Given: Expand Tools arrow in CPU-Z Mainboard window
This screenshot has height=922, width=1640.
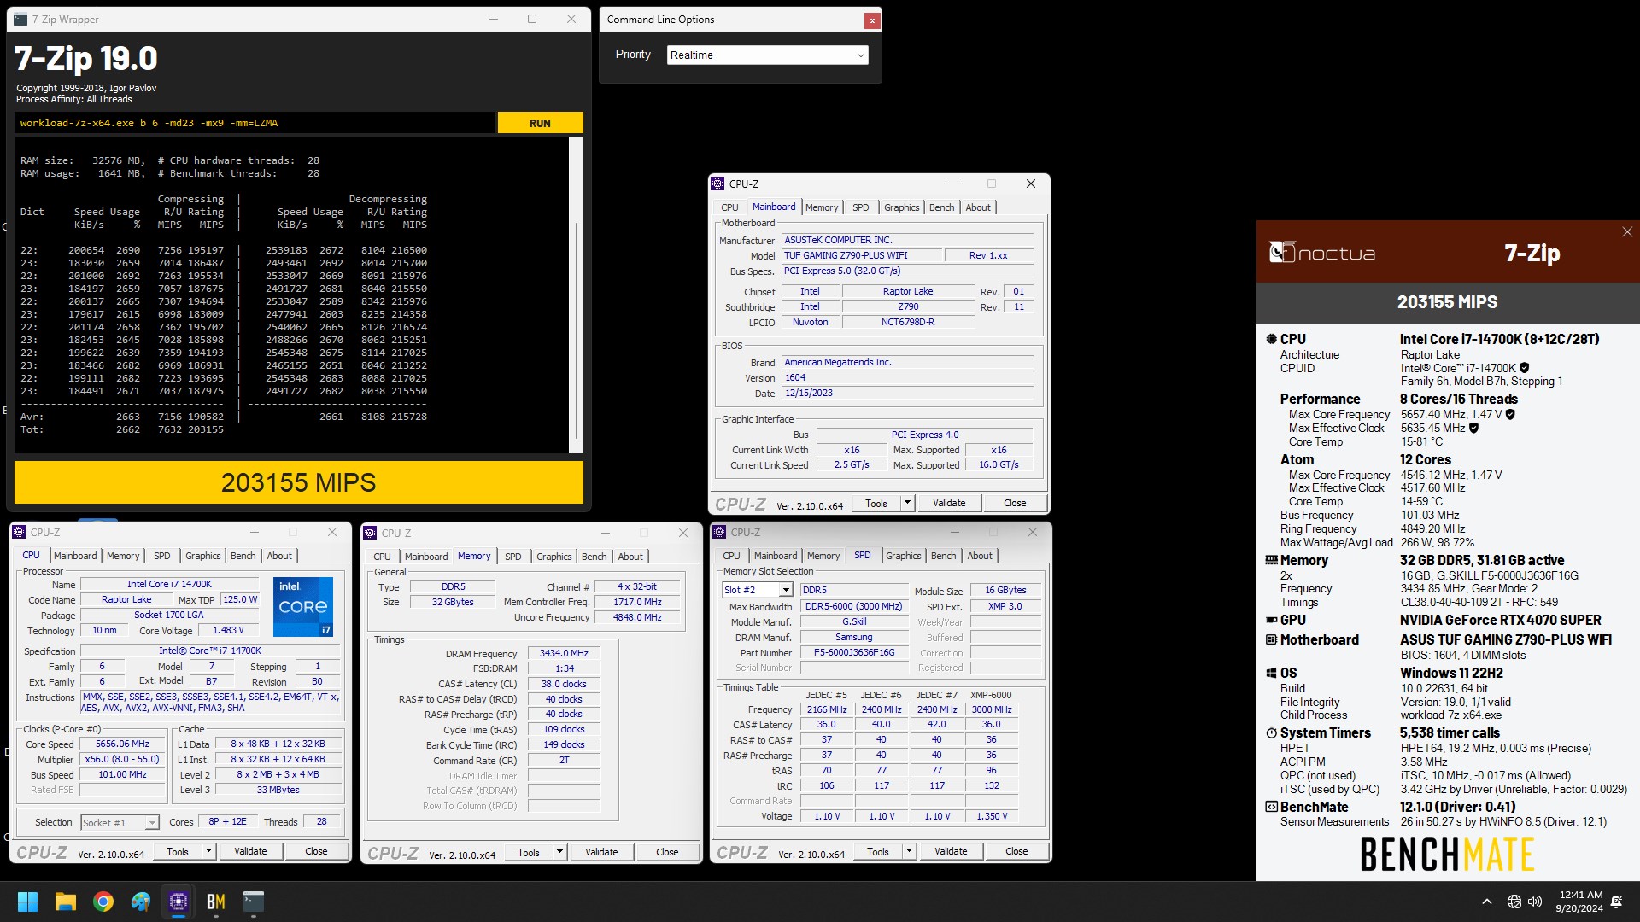Looking at the screenshot, I should click(x=907, y=503).
